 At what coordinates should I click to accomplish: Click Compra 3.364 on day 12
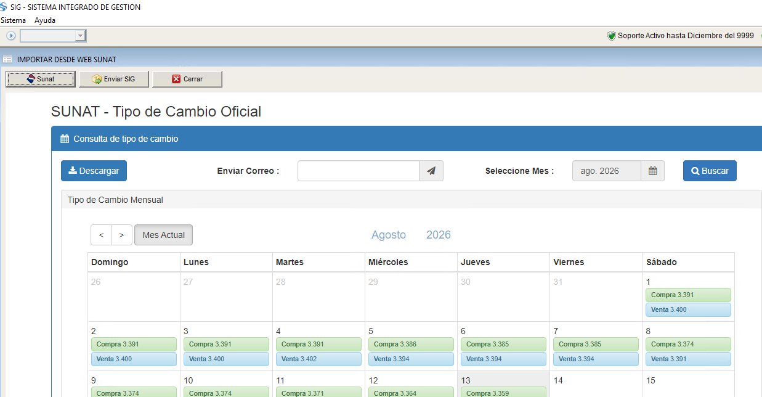point(411,392)
